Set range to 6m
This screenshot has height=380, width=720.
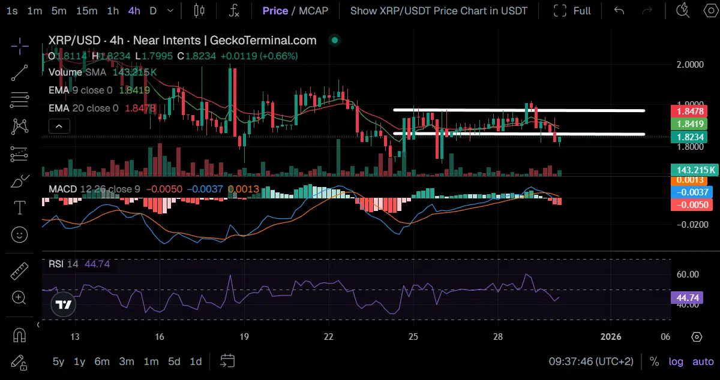(102, 361)
